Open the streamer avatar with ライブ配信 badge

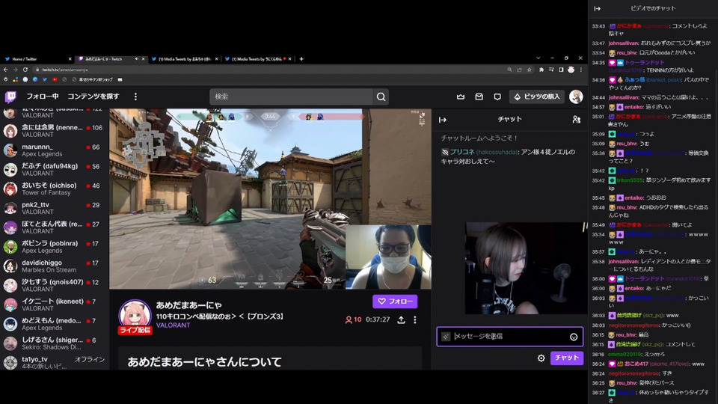[x=135, y=316]
